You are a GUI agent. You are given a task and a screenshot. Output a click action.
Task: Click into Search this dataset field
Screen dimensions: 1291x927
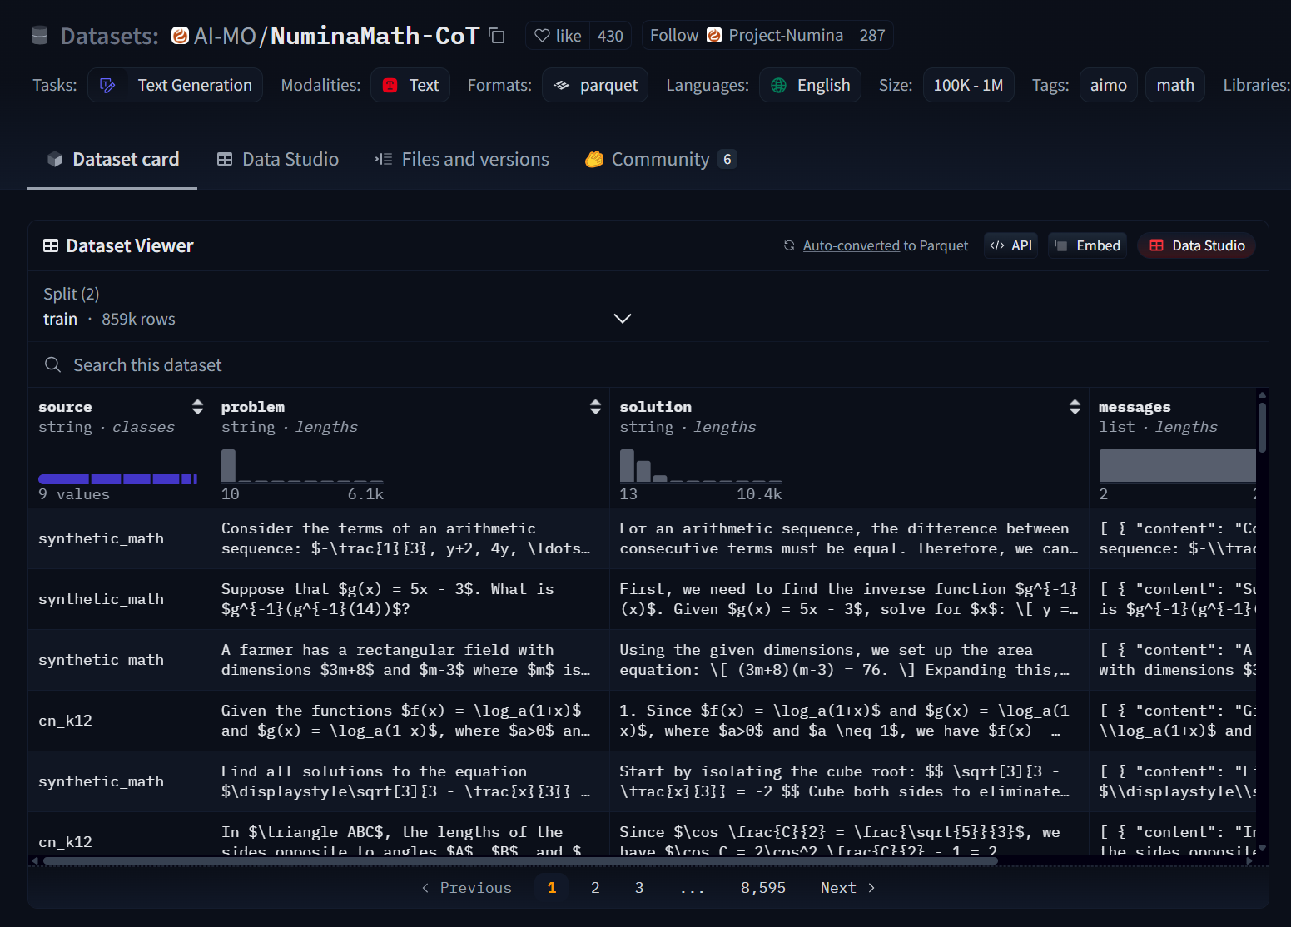click(x=648, y=364)
